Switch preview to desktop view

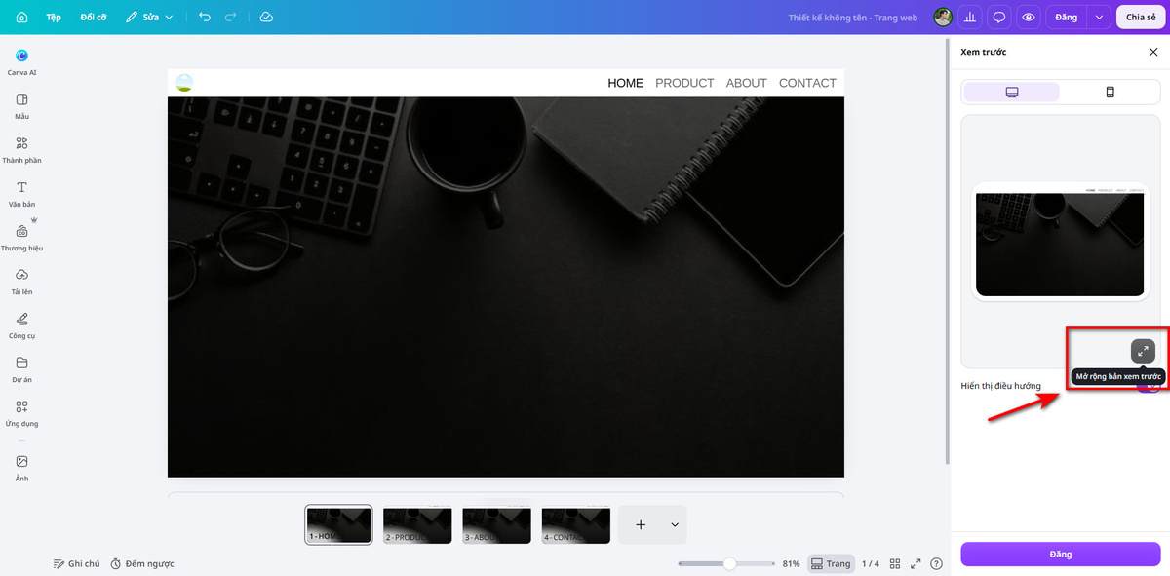tap(1012, 93)
